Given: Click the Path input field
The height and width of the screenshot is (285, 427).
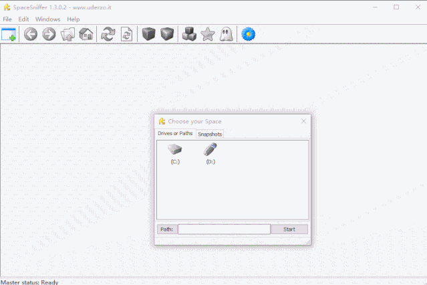Looking at the screenshot, I should [224, 229].
